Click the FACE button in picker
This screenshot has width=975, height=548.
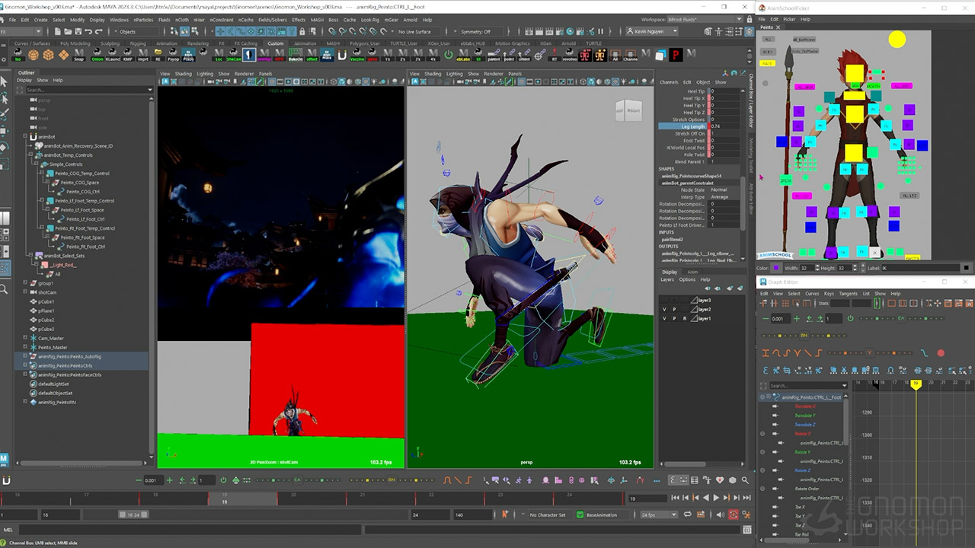coord(767,63)
